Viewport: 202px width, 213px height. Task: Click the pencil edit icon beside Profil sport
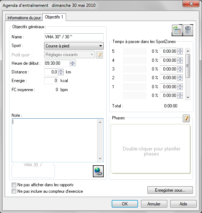[x=99, y=55]
